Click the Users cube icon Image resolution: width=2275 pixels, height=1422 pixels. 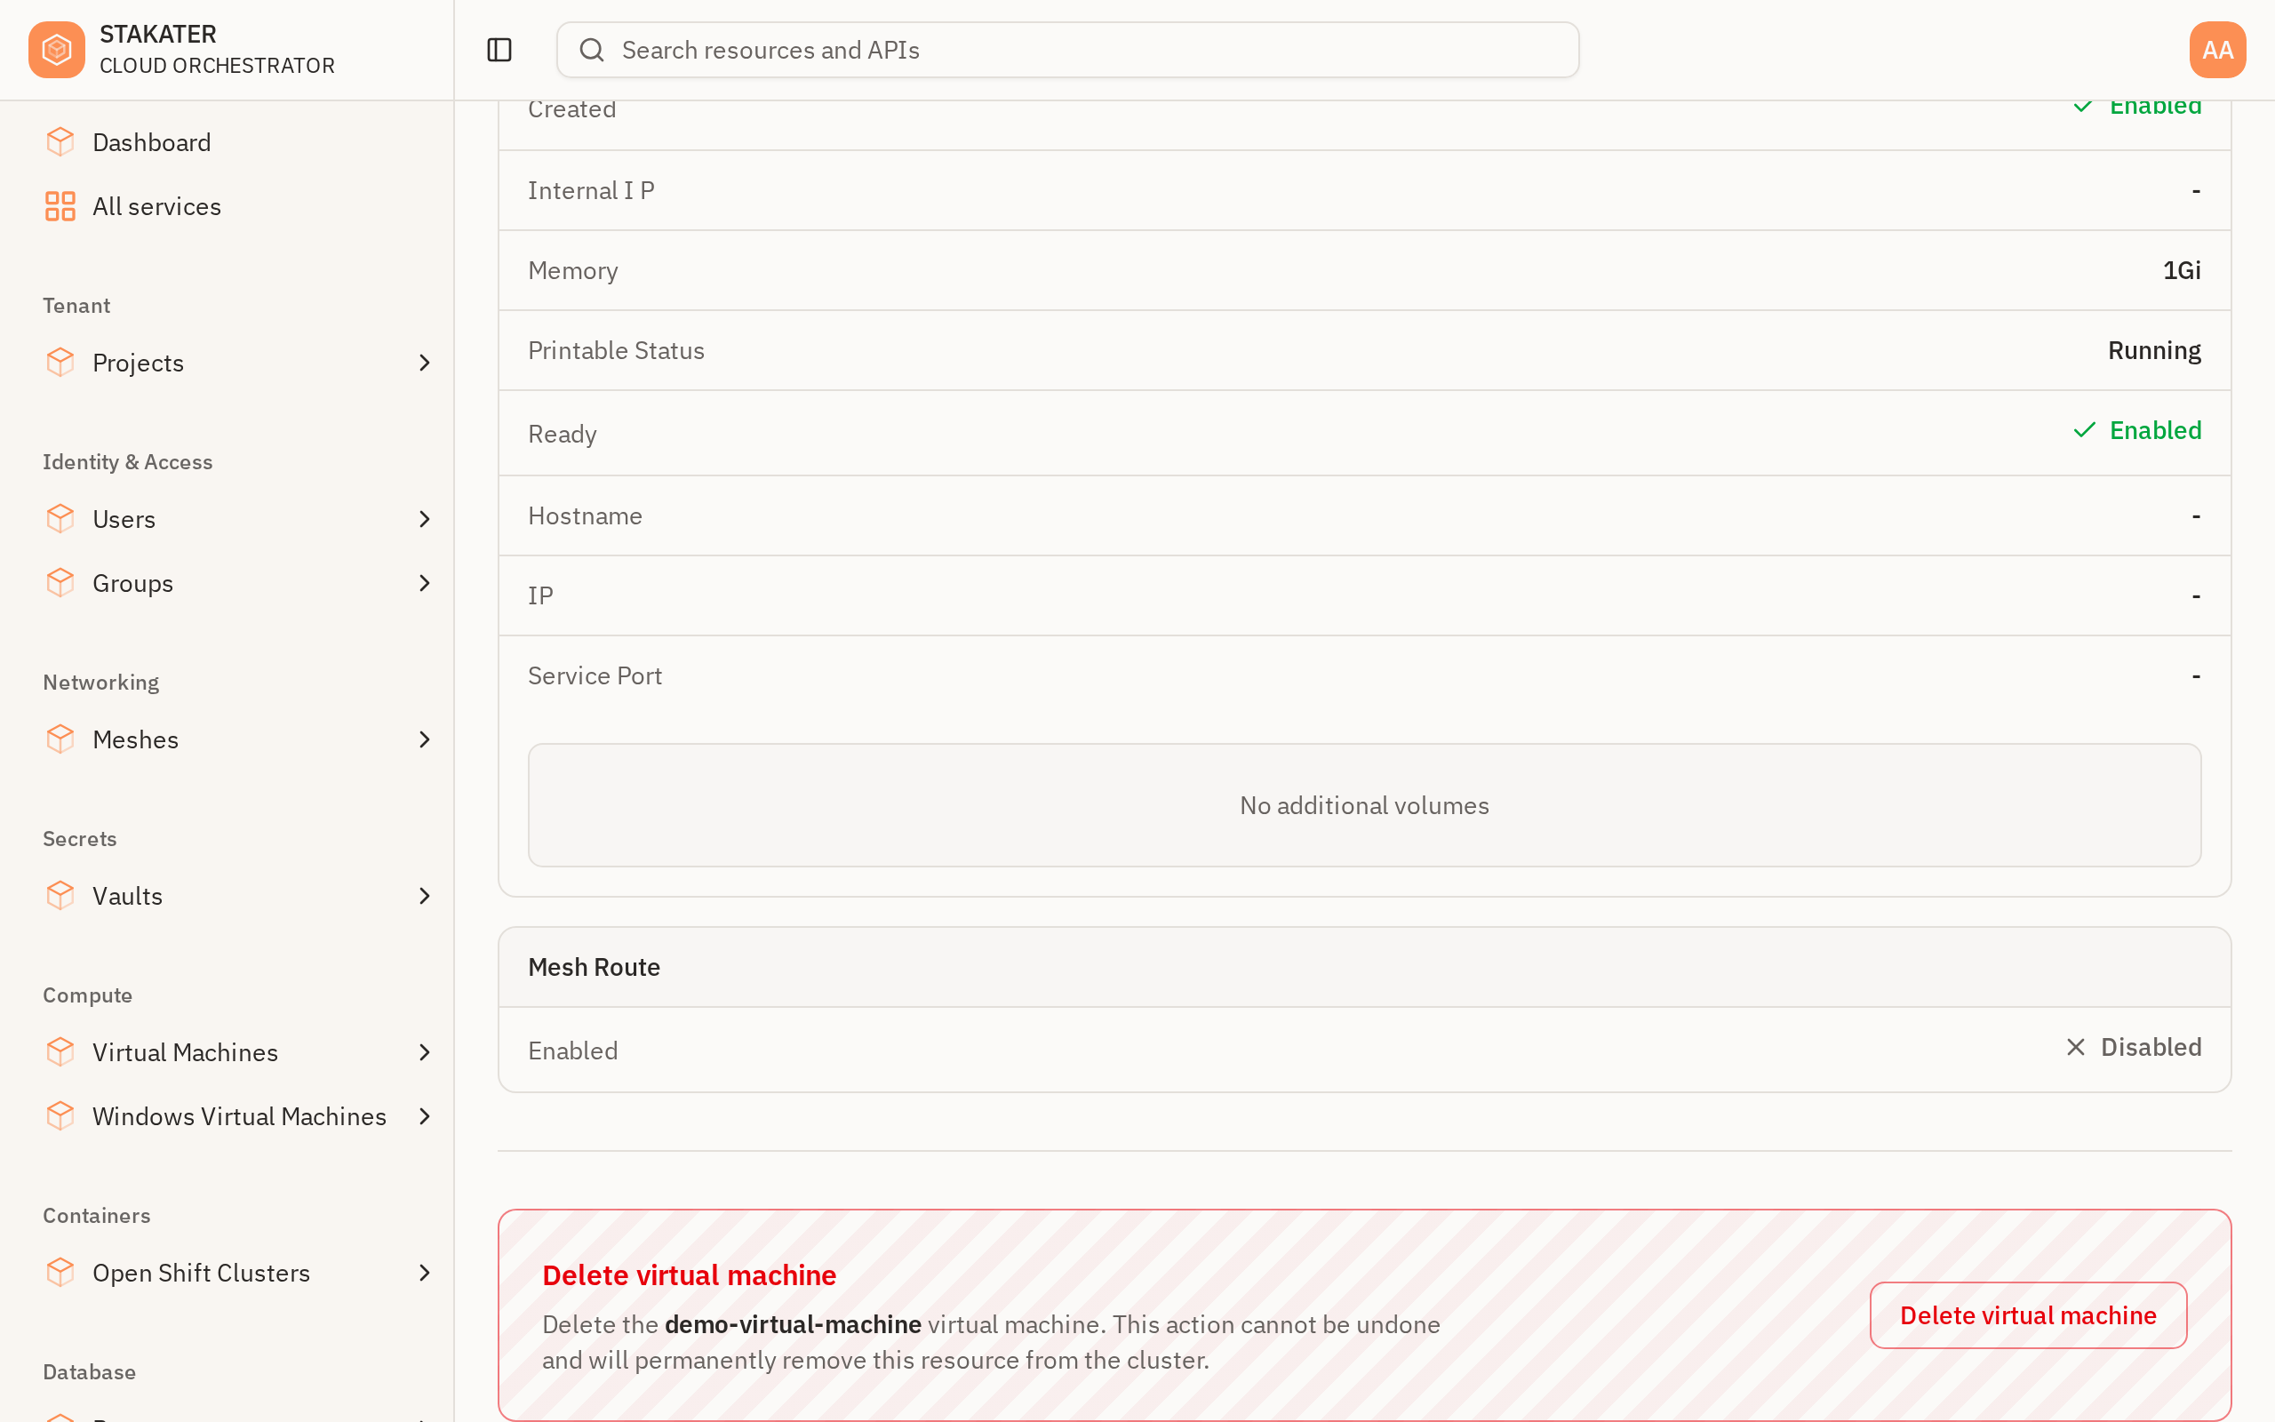(x=60, y=518)
